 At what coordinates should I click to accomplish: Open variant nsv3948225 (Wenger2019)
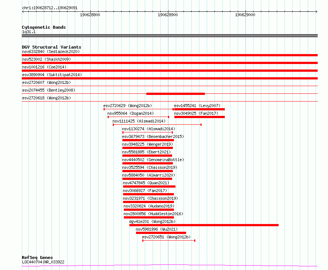(x=147, y=144)
